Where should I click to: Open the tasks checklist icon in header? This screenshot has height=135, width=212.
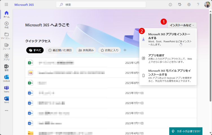[180, 4]
